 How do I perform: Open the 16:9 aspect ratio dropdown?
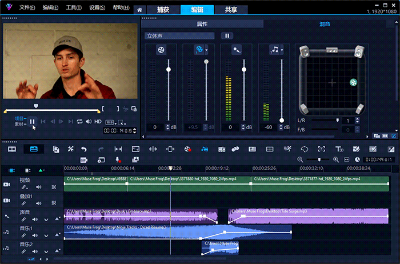pos(111,121)
